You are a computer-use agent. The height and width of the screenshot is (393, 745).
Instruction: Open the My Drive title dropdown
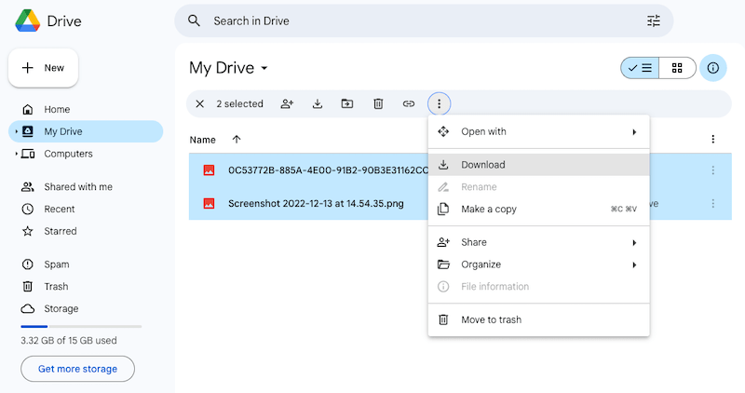(264, 69)
